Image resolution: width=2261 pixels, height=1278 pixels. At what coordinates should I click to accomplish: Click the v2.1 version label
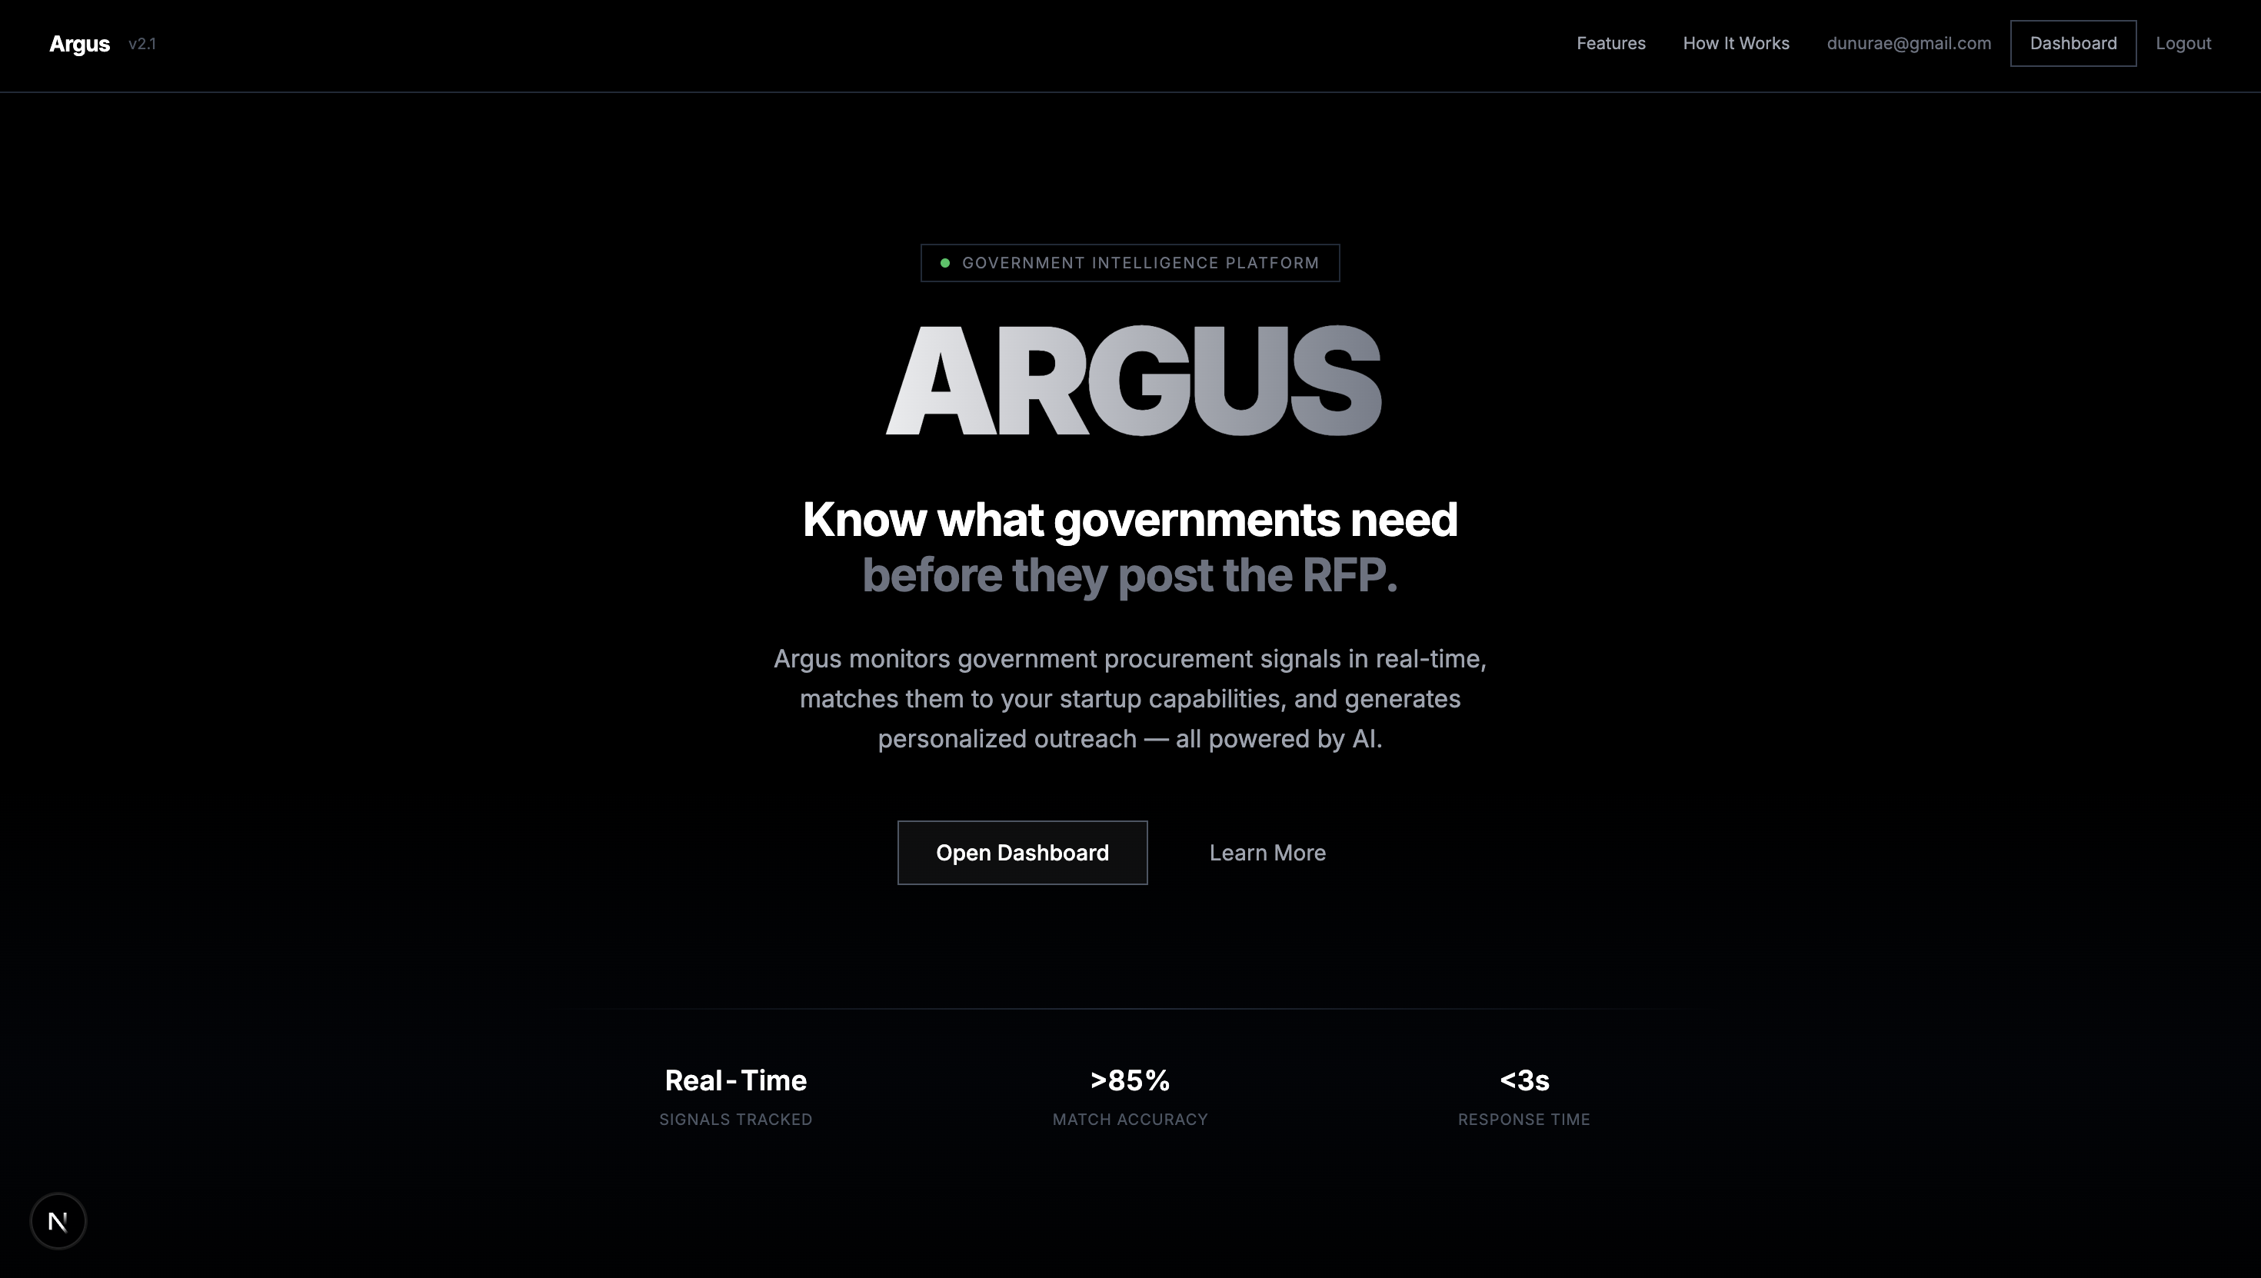[x=142, y=44]
